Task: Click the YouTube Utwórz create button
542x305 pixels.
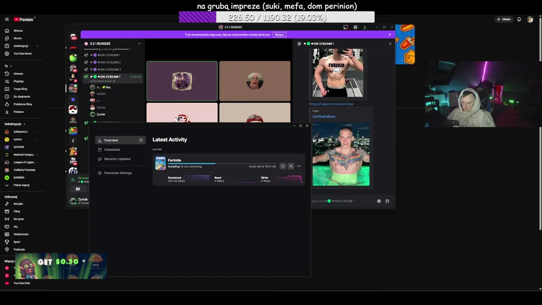Action: coord(504,19)
